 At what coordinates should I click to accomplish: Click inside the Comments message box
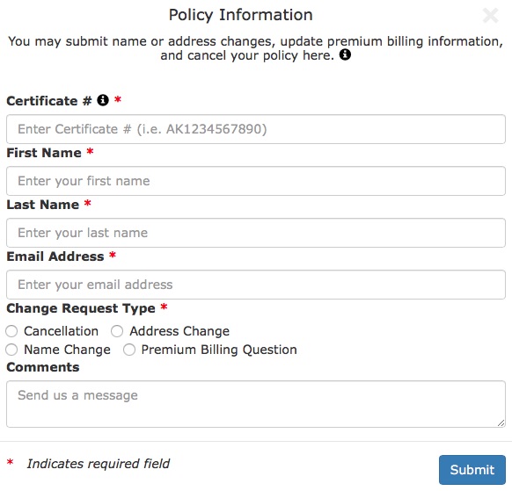[x=256, y=404]
